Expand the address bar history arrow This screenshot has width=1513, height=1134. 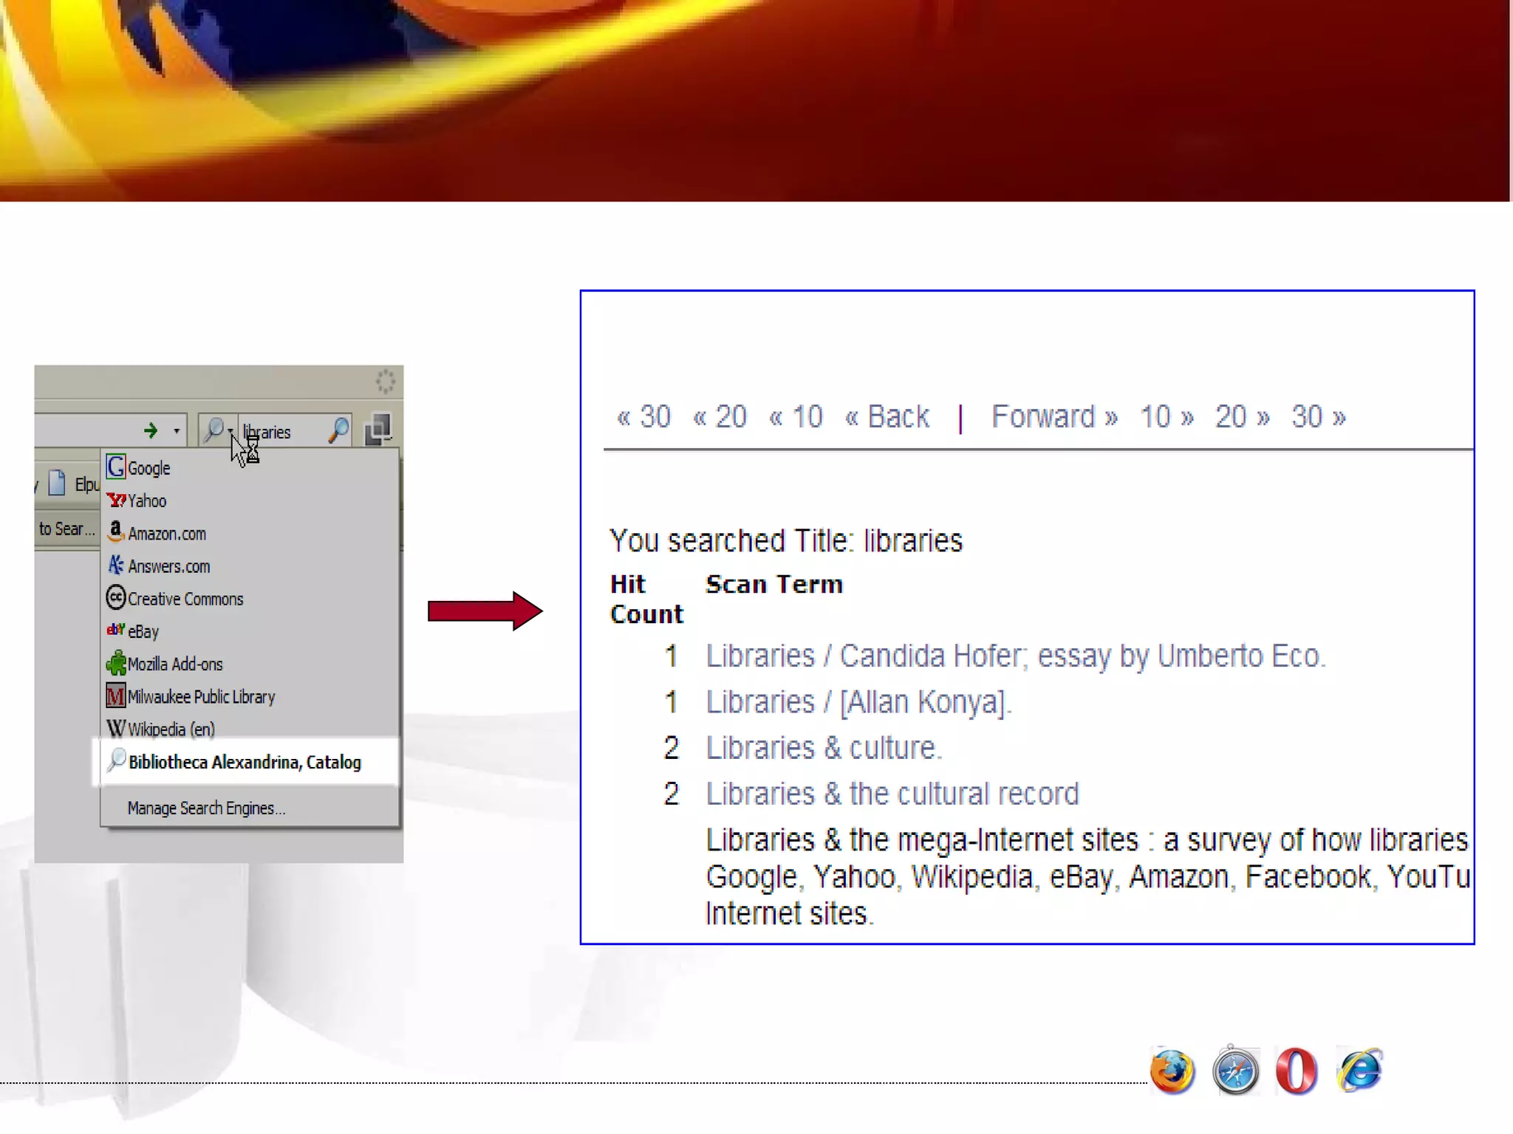177,430
